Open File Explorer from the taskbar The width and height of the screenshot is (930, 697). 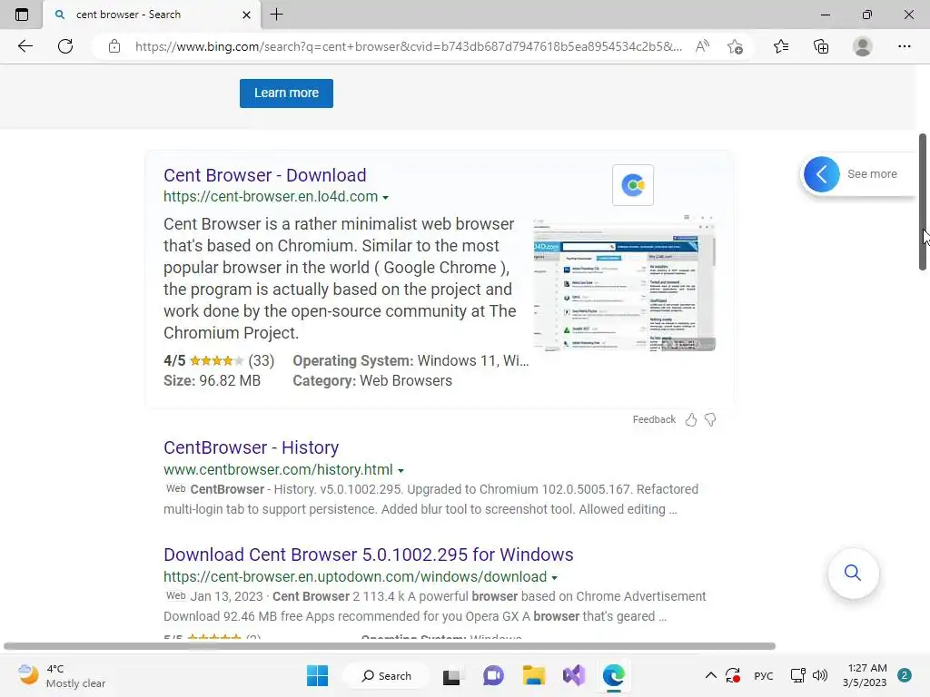pyautogui.click(x=533, y=675)
